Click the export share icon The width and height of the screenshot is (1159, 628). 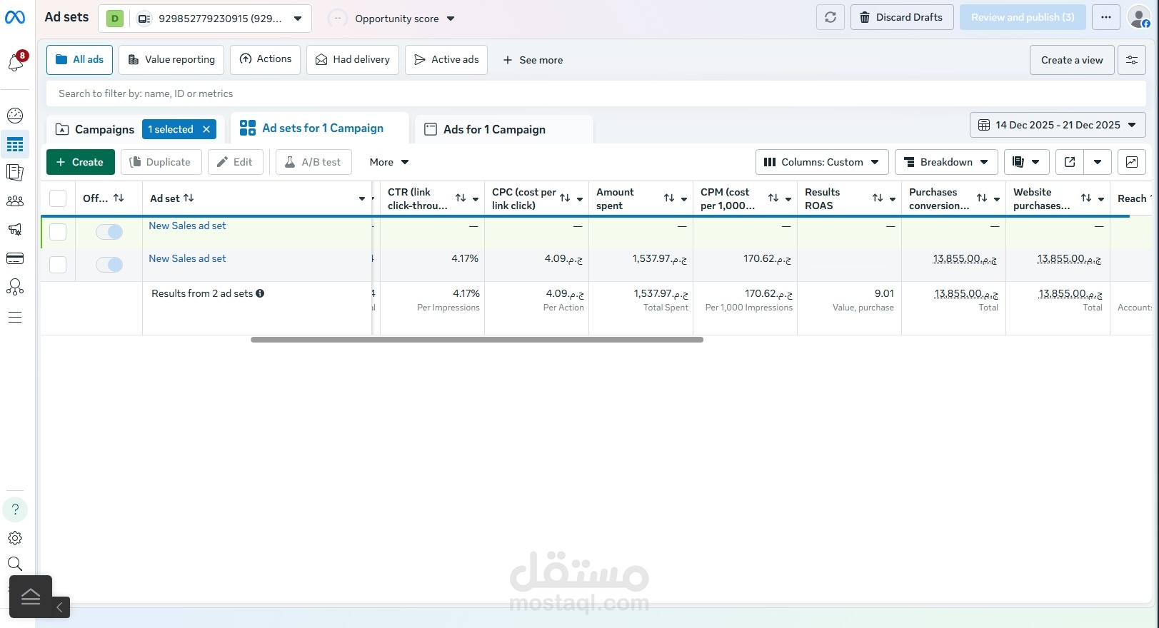coord(1070,162)
